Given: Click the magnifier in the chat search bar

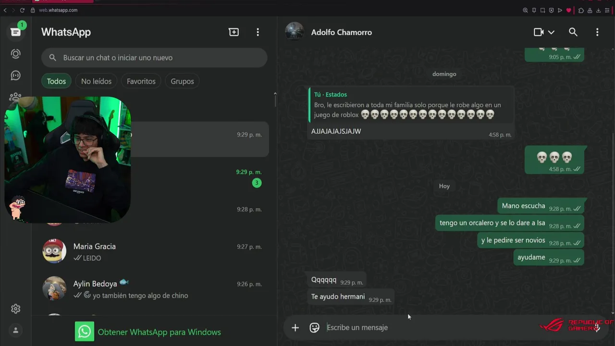Looking at the screenshot, I should pyautogui.click(x=53, y=58).
